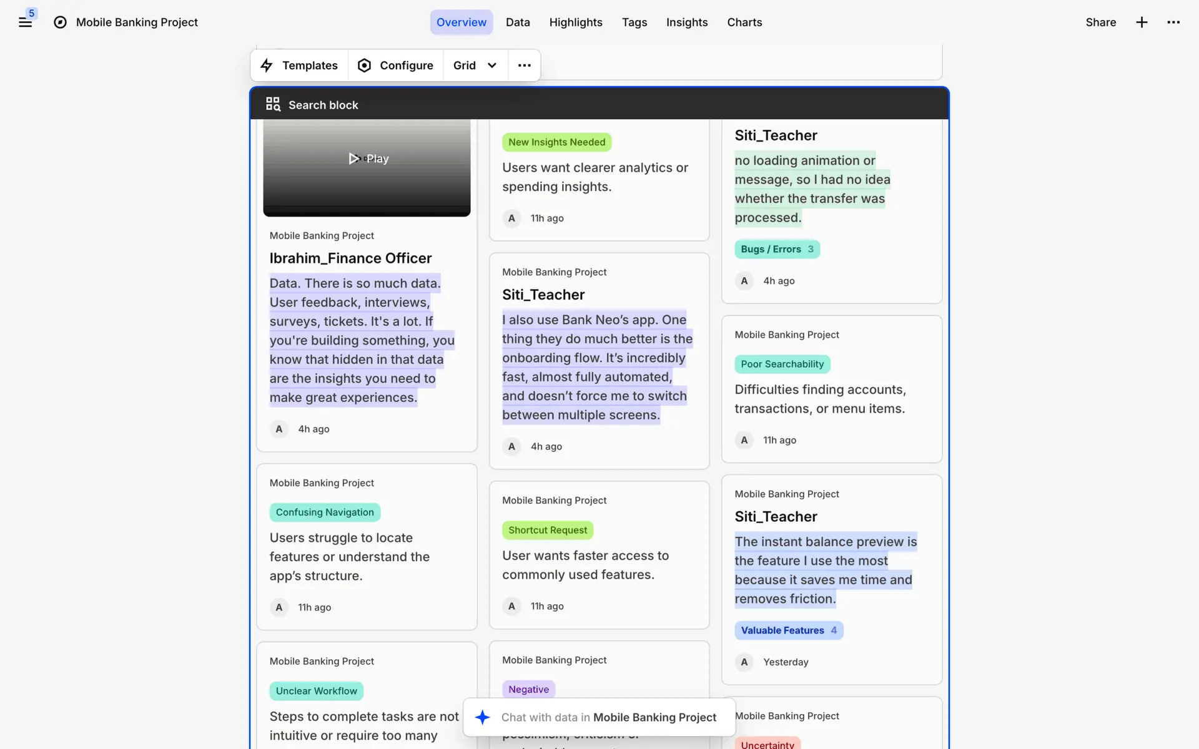Open top-right more options ellipsis
1199x749 pixels.
[1173, 22]
